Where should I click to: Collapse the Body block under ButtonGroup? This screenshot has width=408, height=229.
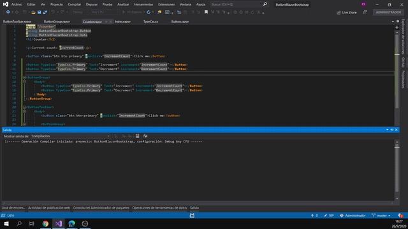pos(24,81)
